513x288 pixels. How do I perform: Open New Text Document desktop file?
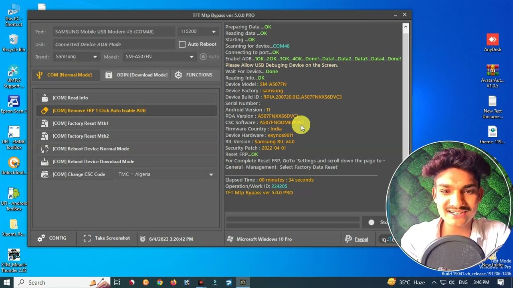493,107
